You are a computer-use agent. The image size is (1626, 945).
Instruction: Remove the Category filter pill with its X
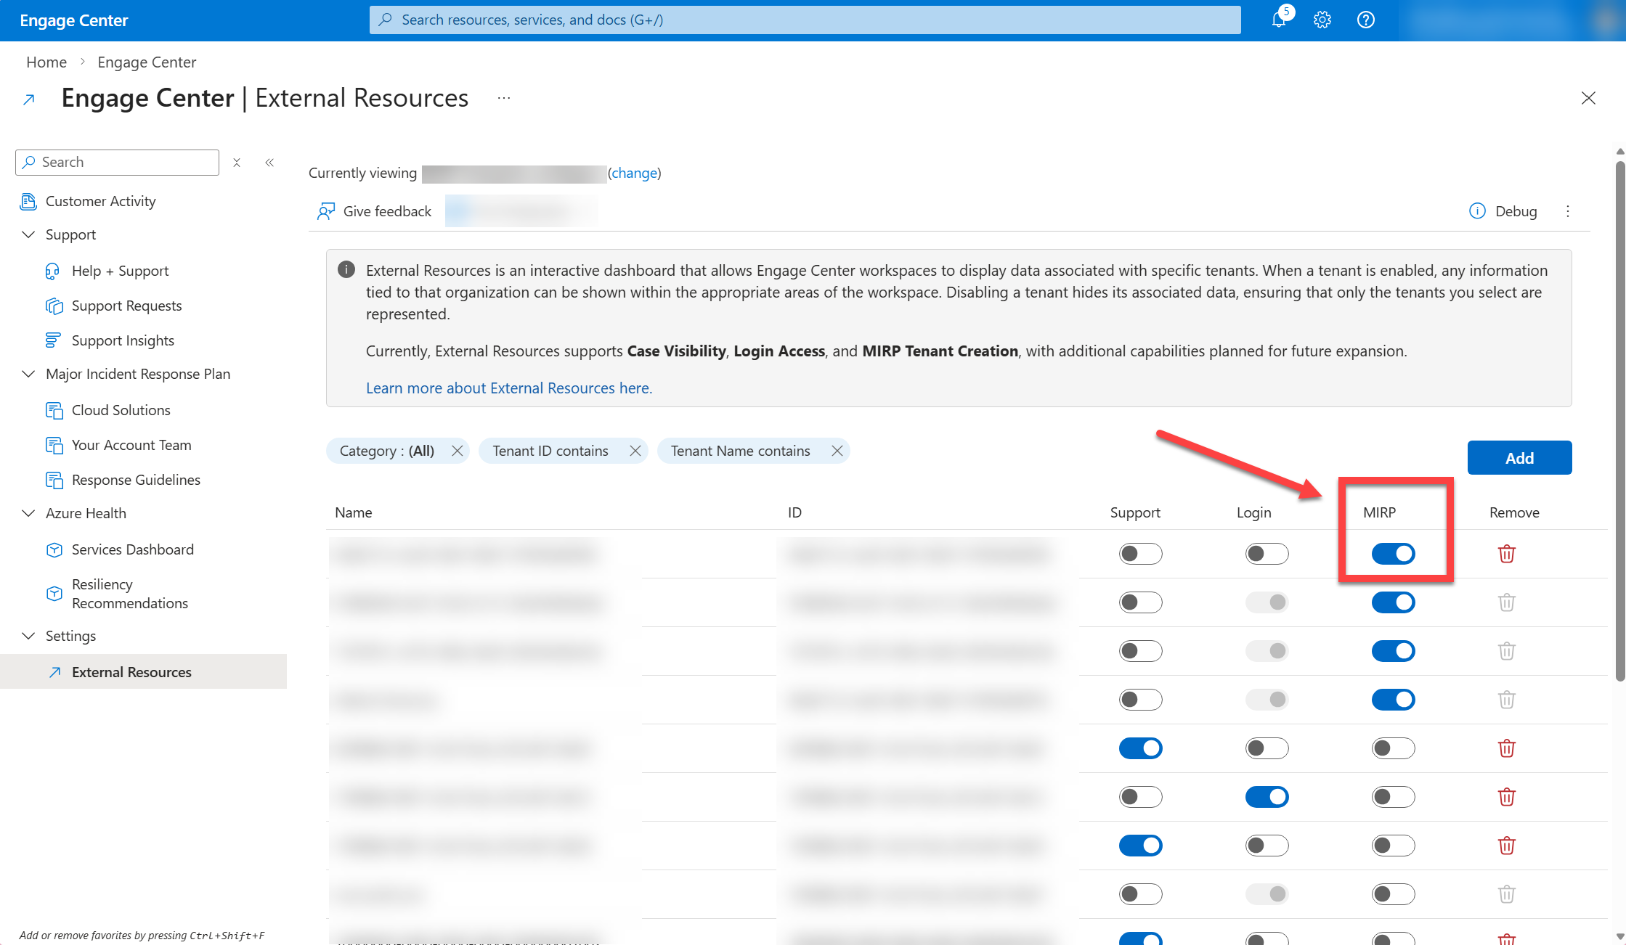coord(457,451)
